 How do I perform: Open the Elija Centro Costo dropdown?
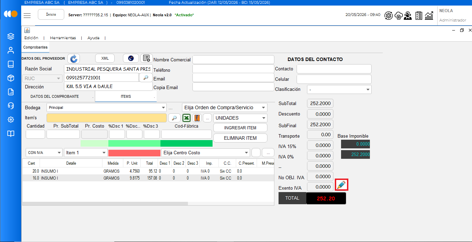click(206, 153)
